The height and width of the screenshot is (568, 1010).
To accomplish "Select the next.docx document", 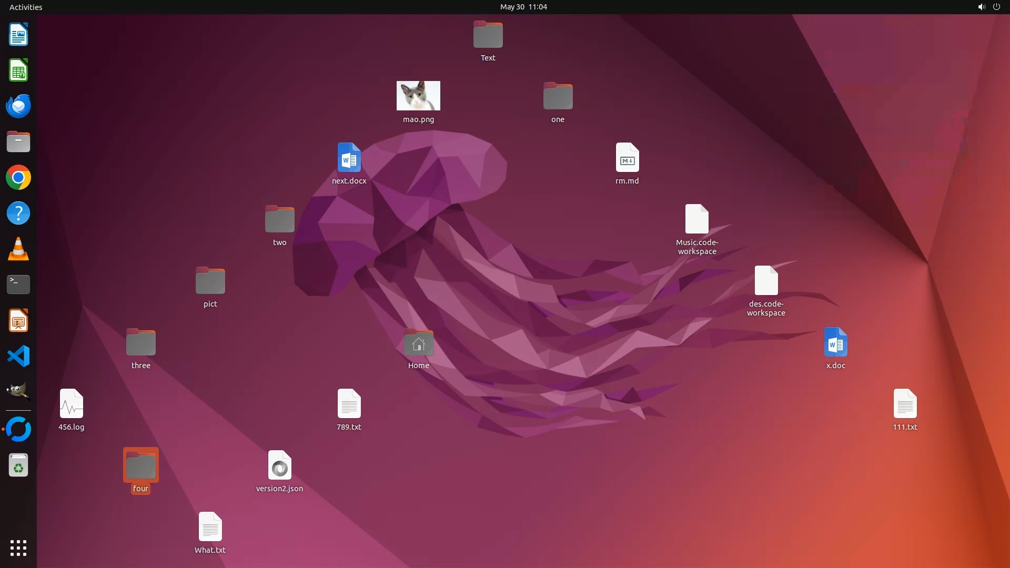I will pos(349,158).
